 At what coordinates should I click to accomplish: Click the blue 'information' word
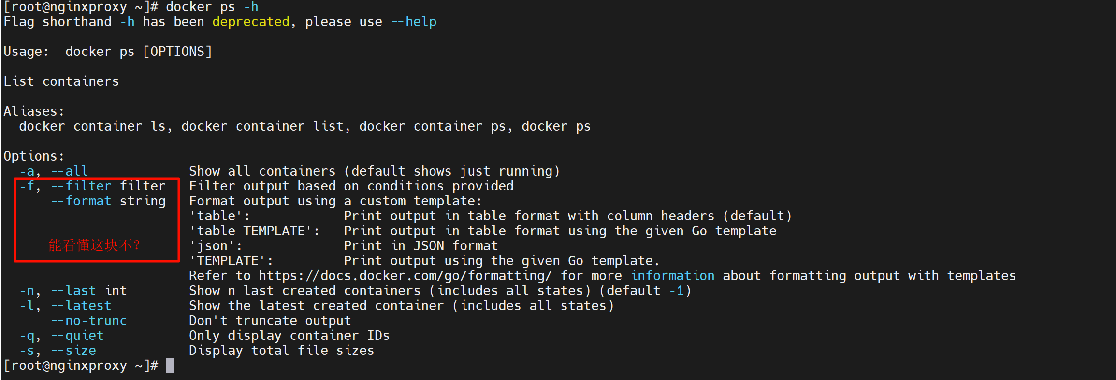pos(672,276)
